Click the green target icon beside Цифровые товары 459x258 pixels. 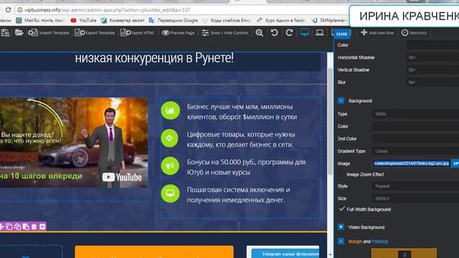click(169, 138)
